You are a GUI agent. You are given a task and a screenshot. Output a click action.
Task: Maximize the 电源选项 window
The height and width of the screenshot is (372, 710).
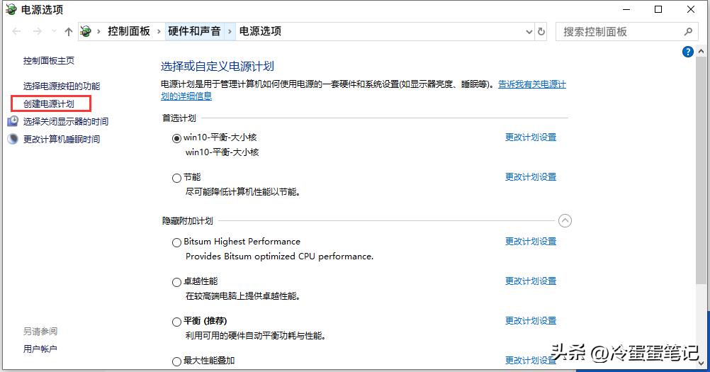click(658, 9)
